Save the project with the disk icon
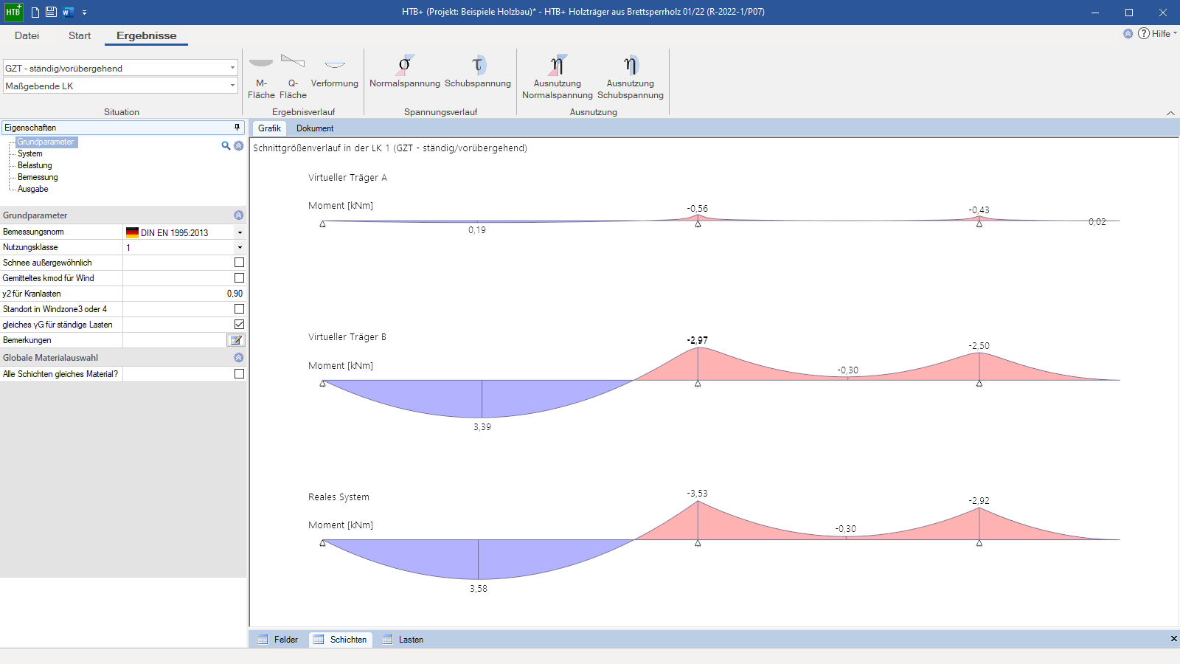Screen dimensions: 1180x664 [x=51, y=12]
